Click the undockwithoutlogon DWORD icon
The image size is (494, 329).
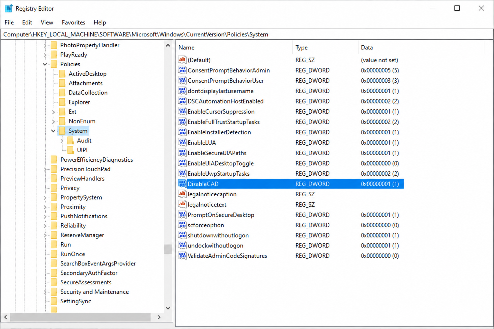click(182, 245)
